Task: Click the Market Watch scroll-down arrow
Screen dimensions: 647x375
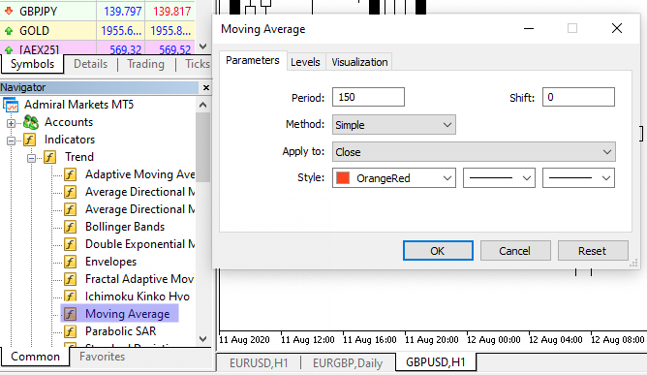Action: [203, 47]
